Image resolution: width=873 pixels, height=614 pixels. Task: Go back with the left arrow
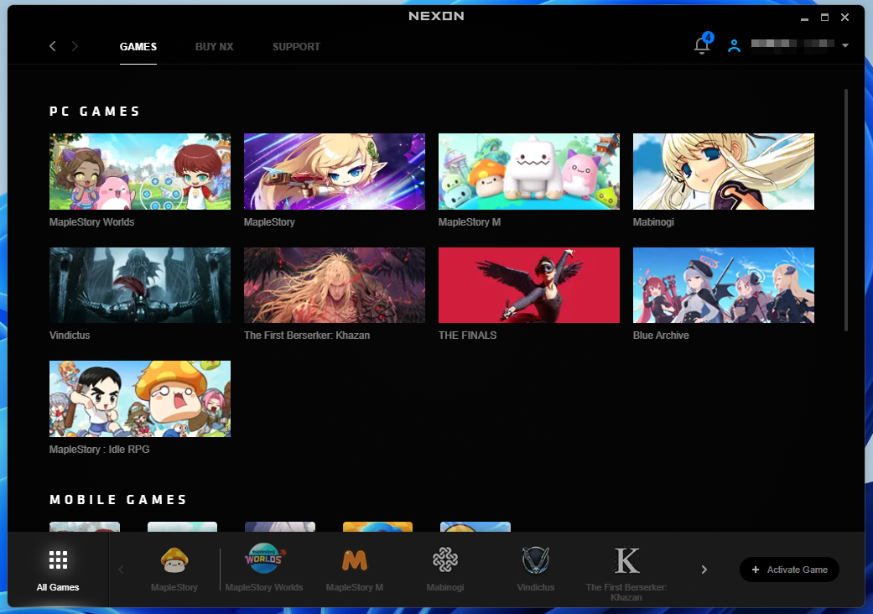52,46
